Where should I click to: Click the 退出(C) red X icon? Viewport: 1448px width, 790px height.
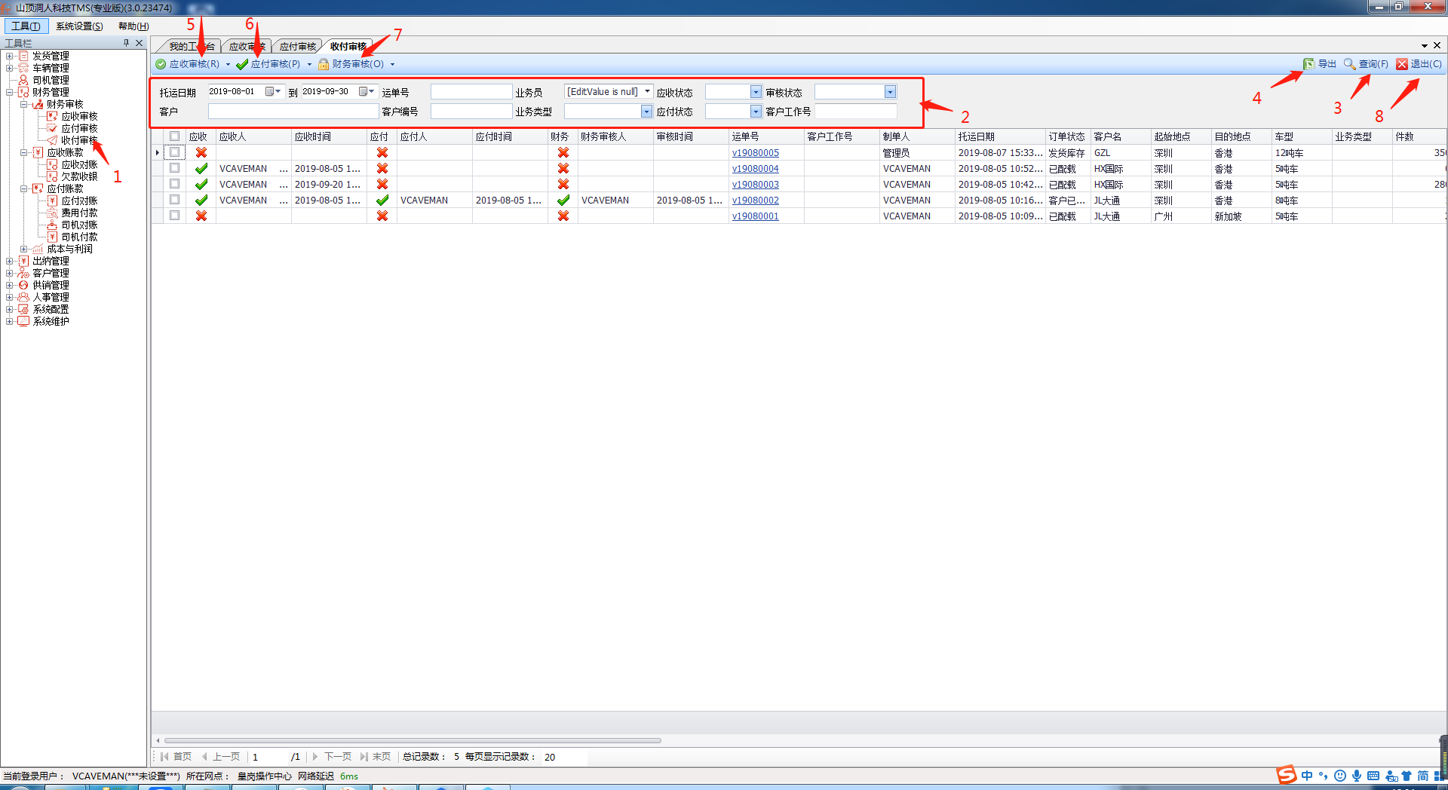[x=1402, y=64]
